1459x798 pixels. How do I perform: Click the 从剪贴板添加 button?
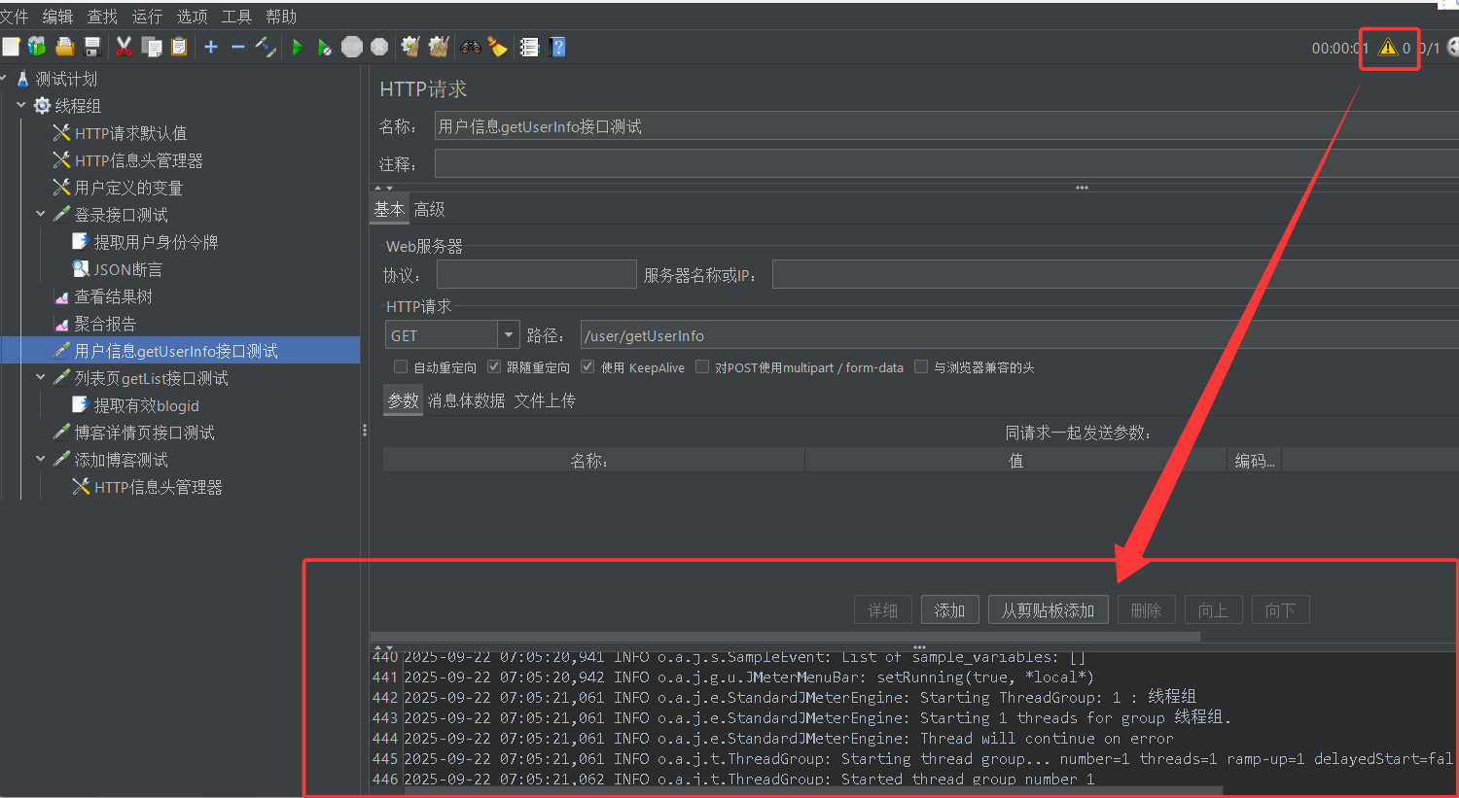pyautogui.click(x=1048, y=609)
